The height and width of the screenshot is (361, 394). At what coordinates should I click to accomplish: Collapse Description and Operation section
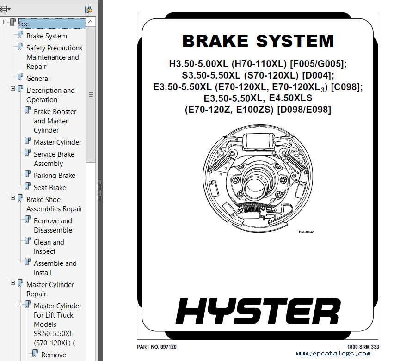[13, 89]
